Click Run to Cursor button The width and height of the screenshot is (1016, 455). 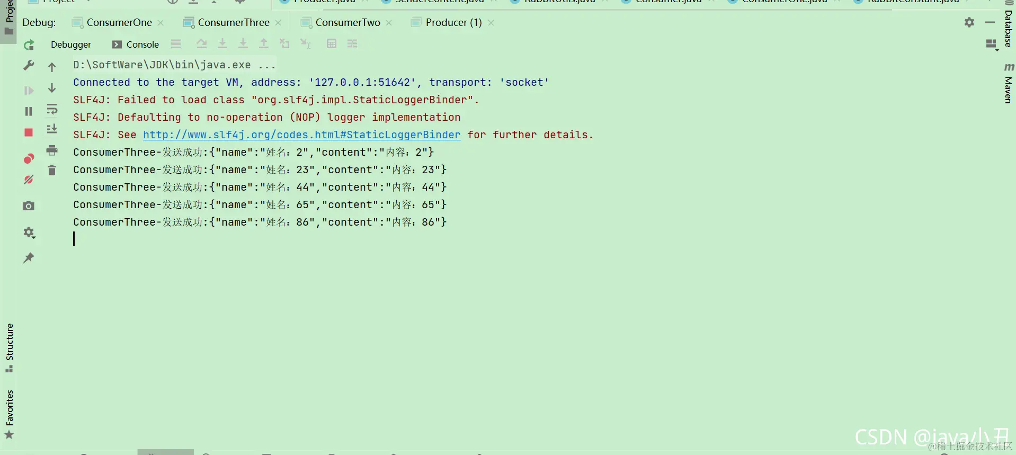306,44
